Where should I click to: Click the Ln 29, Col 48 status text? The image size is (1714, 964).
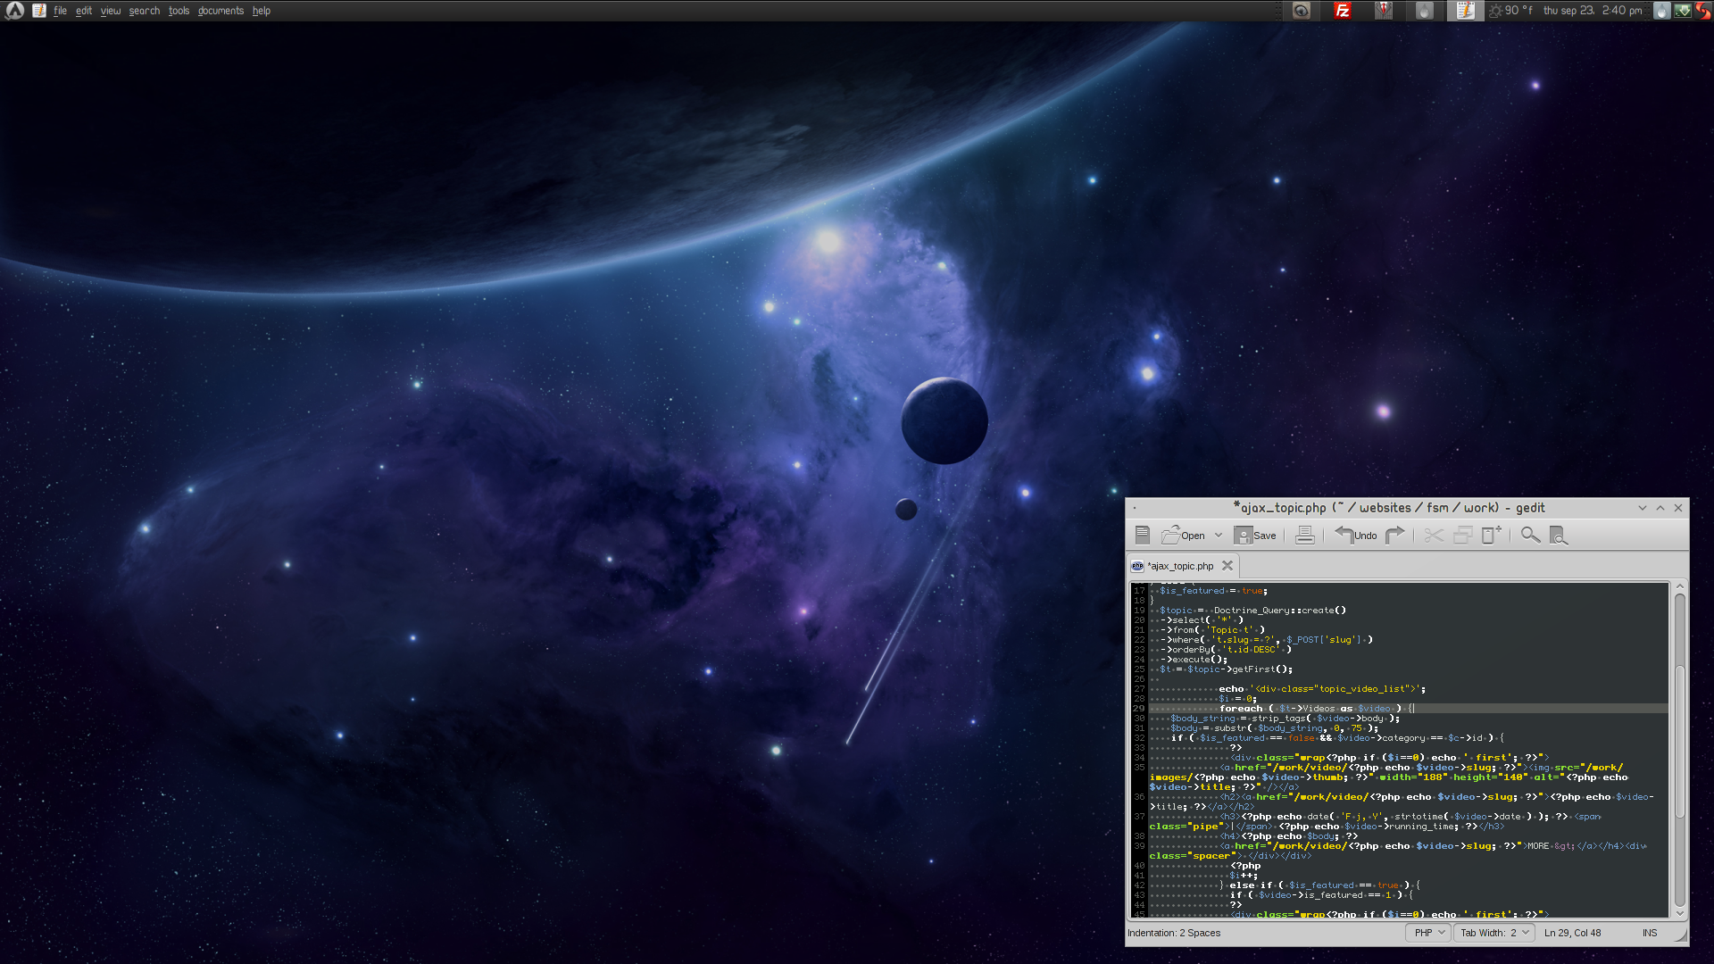pos(1572,933)
